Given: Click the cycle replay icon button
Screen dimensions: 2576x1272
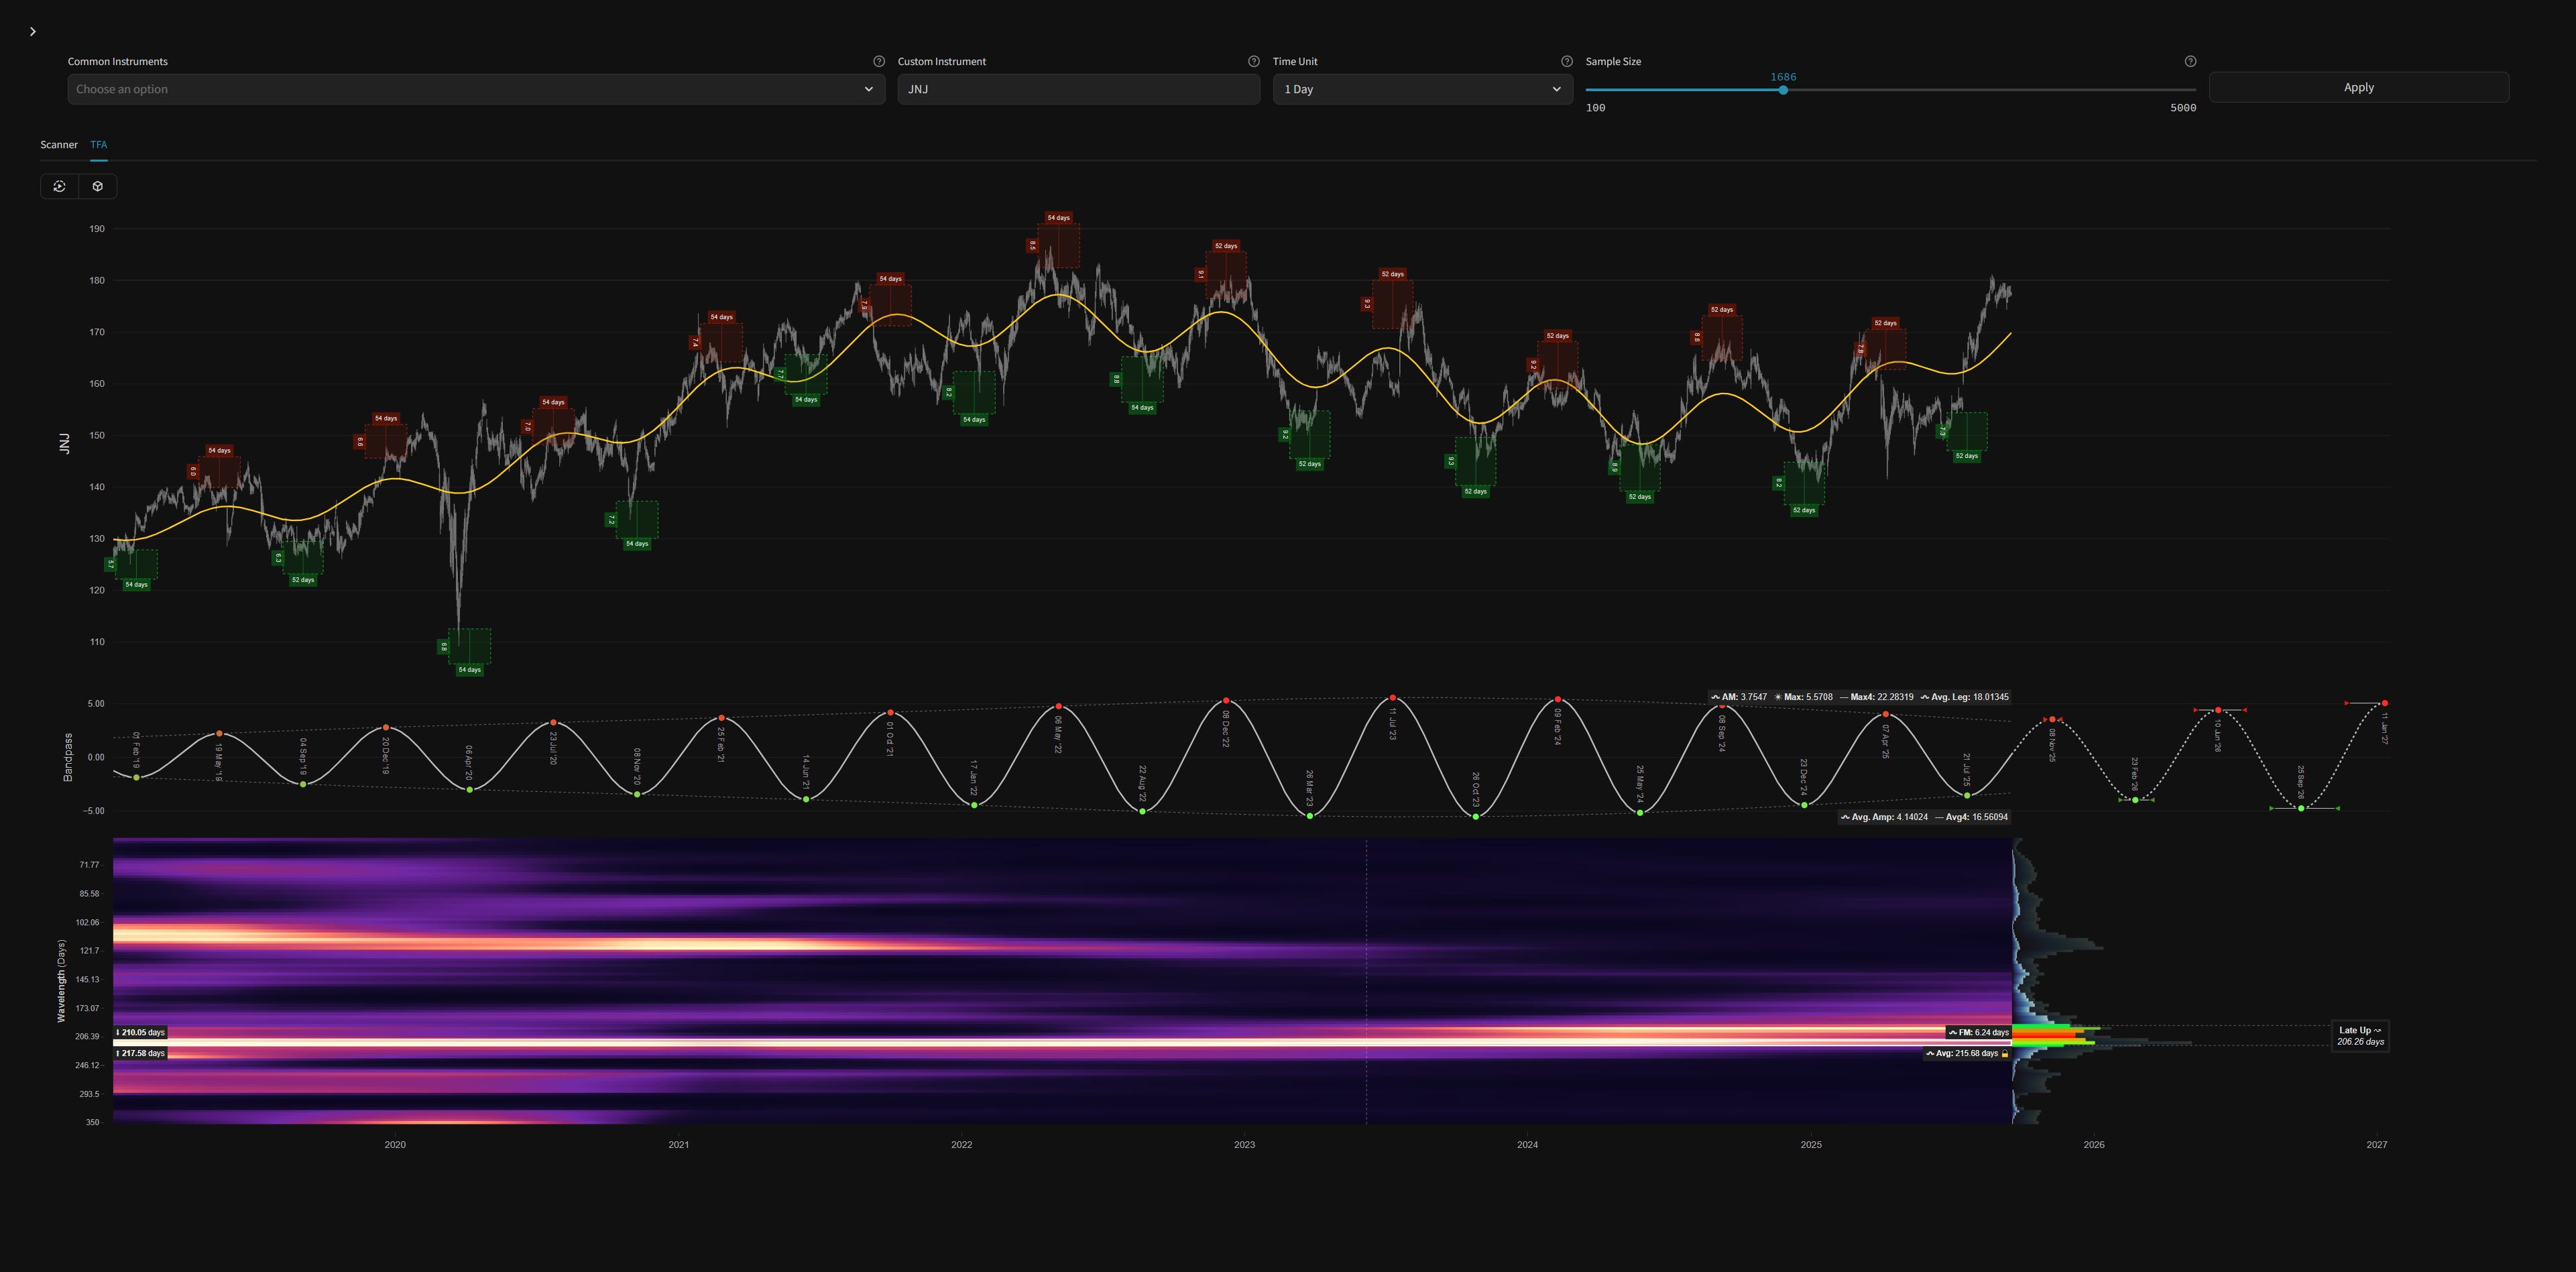Looking at the screenshot, I should click(60, 186).
